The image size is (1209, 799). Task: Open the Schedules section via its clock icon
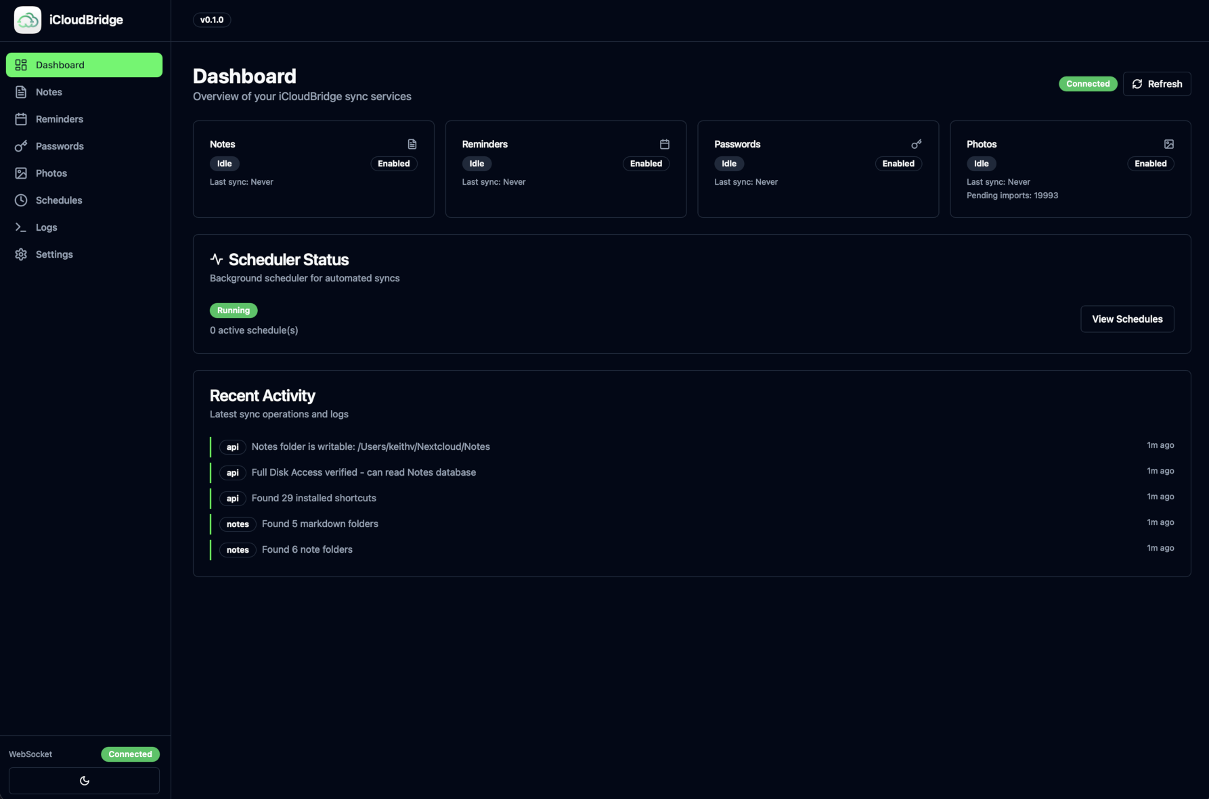coord(21,200)
